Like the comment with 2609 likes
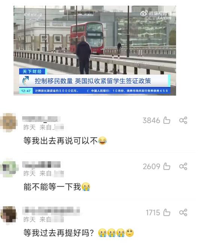Image resolution: width=211 pixels, height=243 pixels. 167,166
